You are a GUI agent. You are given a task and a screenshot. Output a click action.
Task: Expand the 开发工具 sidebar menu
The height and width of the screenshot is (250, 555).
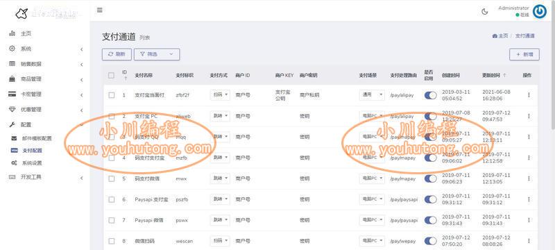tap(81, 178)
